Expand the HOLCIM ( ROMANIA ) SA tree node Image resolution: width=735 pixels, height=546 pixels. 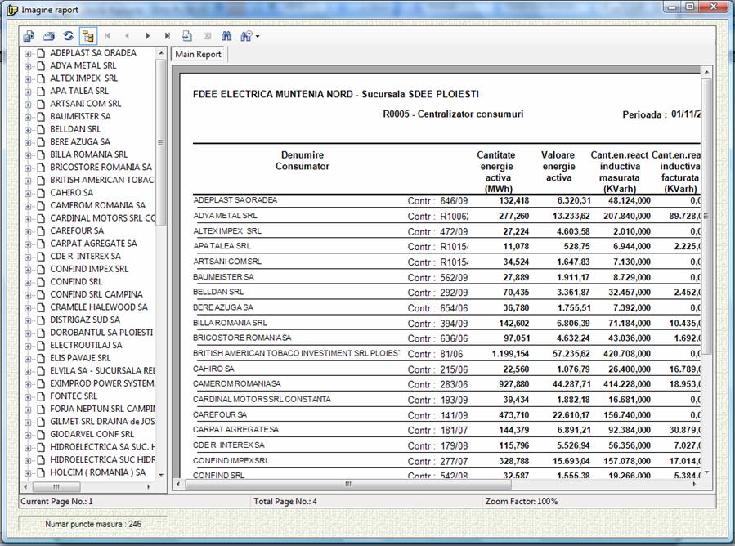(x=28, y=473)
